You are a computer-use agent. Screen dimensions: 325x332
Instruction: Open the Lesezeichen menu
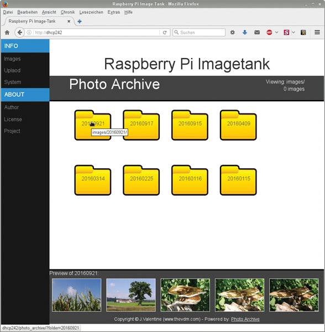91,12
